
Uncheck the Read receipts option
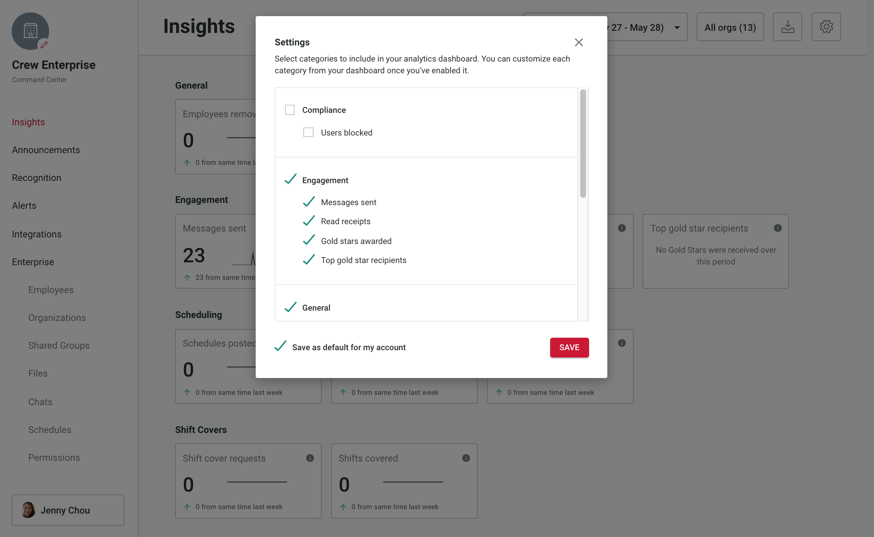309,221
